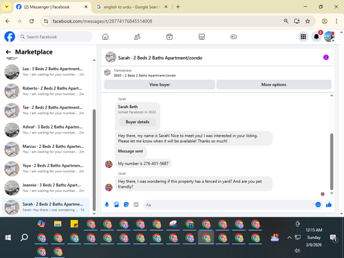Image resolution: width=344 pixels, height=258 pixels.
Task: Send a thumbs-up like
Action: coord(329,204)
